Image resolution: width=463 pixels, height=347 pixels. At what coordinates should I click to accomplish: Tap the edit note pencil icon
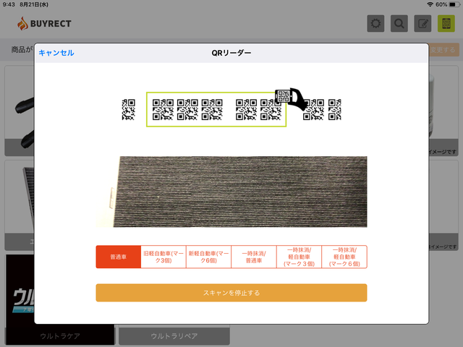(x=422, y=23)
